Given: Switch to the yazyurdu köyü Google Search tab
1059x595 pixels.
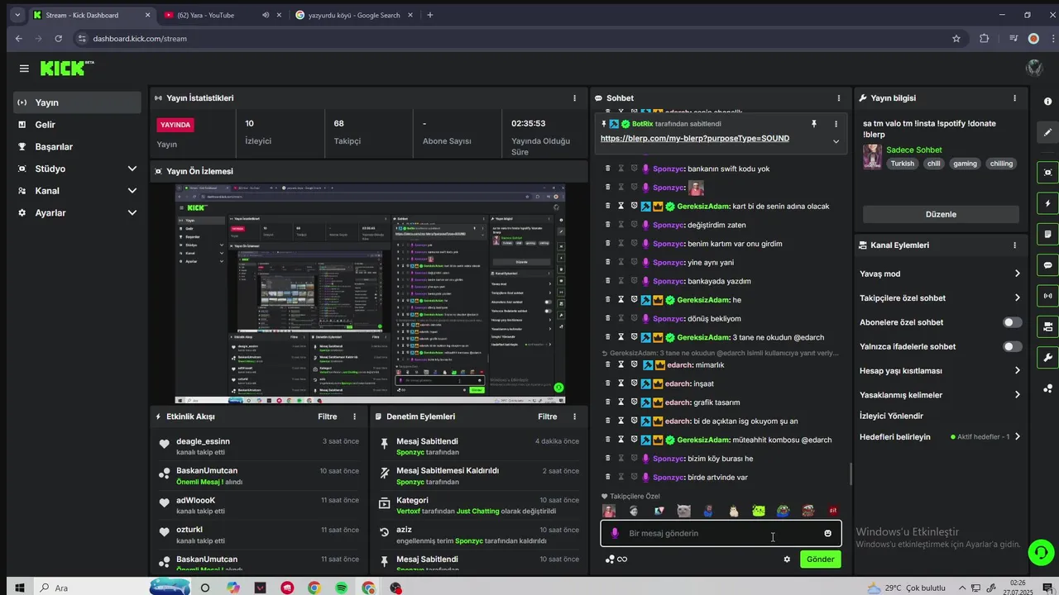Looking at the screenshot, I should (x=353, y=15).
